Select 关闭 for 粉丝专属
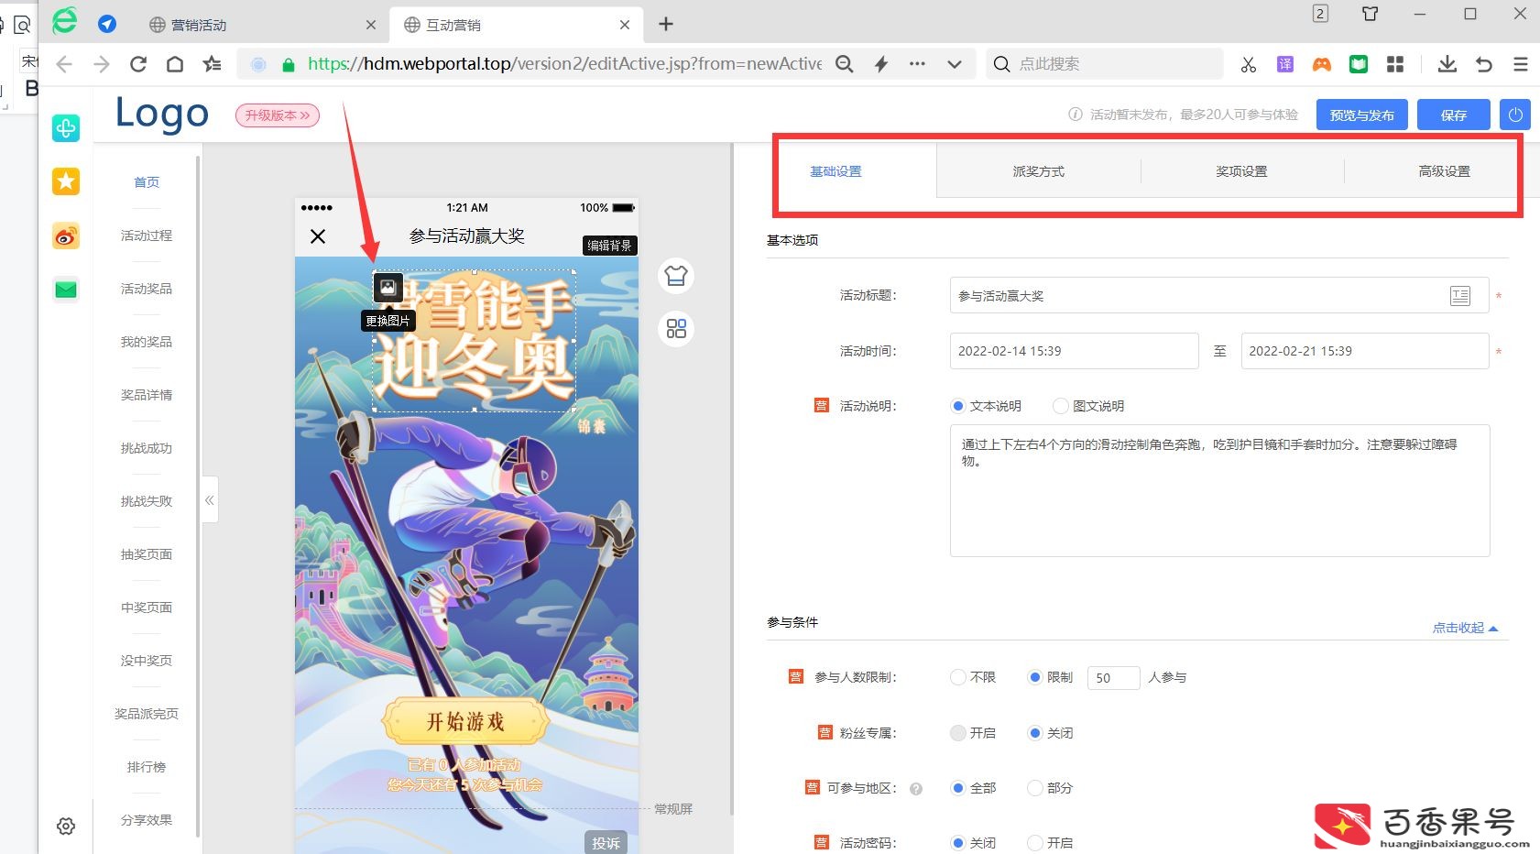1540x854 pixels. tap(1035, 733)
